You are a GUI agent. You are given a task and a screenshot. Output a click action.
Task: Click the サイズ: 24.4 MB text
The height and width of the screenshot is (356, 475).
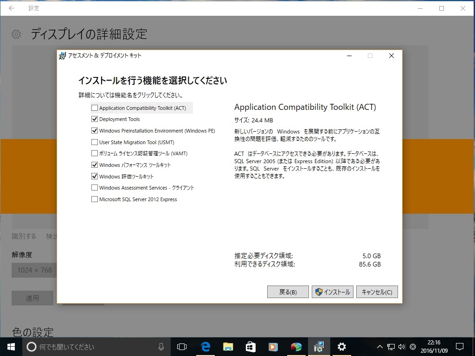pyautogui.click(x=254, y=120)
